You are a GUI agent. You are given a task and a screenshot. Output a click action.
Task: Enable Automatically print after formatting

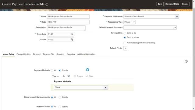125,43
